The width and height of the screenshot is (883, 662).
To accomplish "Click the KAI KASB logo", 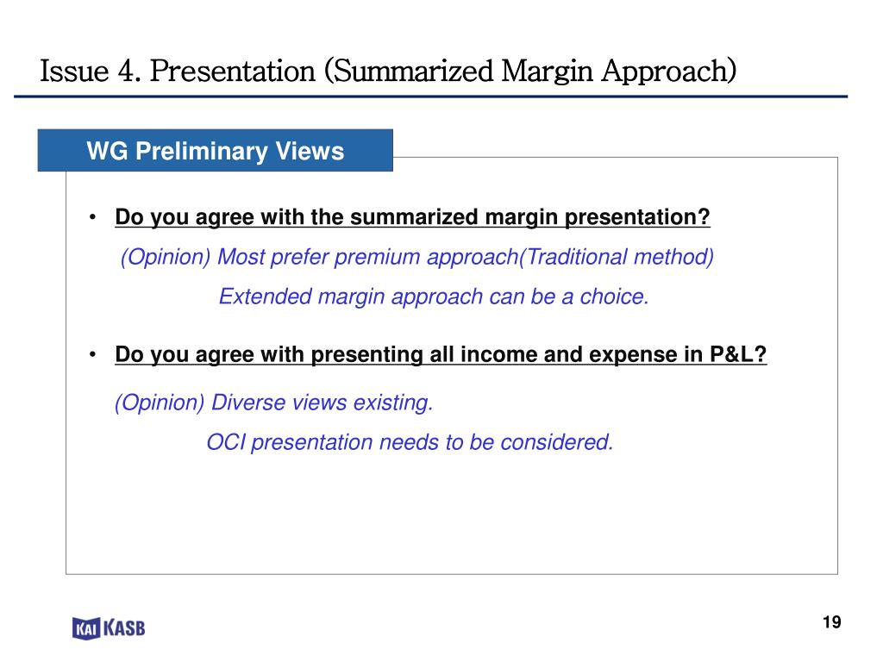I will click(x=109, y=628).
